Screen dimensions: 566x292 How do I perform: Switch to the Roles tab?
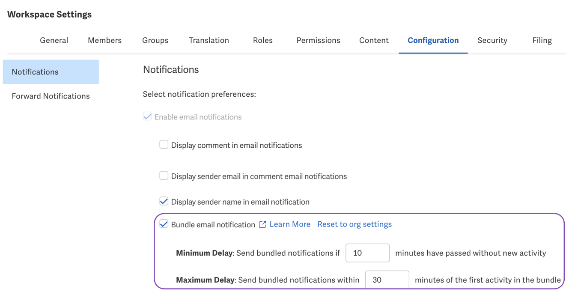262,40
